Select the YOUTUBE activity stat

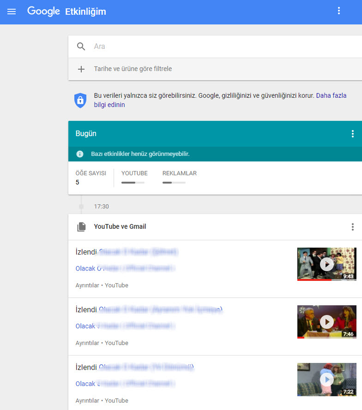coord(134,178)
